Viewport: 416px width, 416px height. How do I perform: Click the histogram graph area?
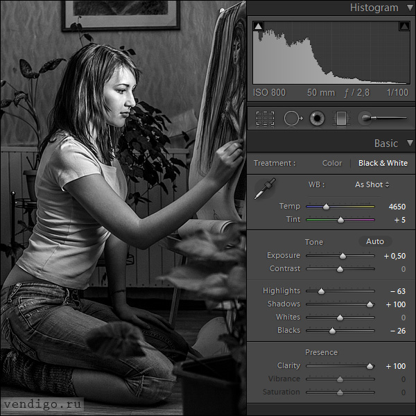click(x=331, y=53)
